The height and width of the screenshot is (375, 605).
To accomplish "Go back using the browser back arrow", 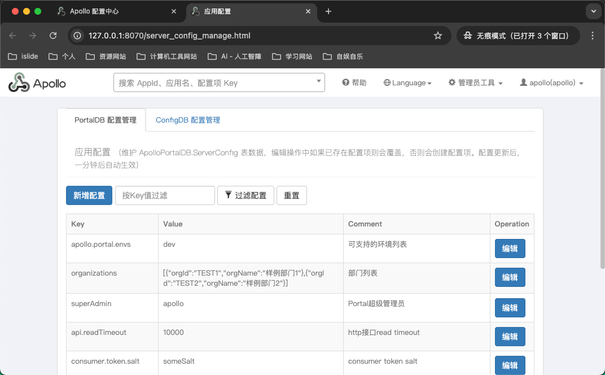I will (13, 36).
